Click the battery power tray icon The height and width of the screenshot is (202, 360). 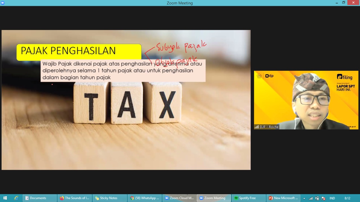[317, 198]
